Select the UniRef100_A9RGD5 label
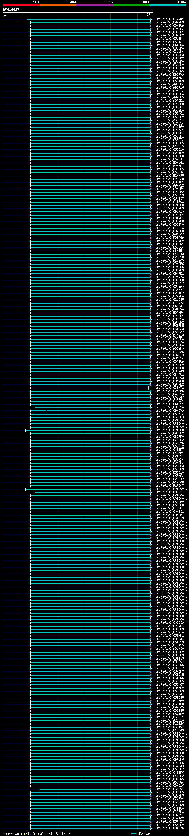The height and width of the screenshot is (836, 189). pos(169,97)
